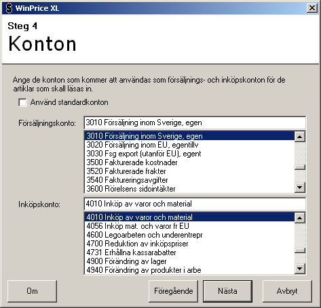Click up arrow of sales account list
The image size is (321, 308).
pos(300,137)
